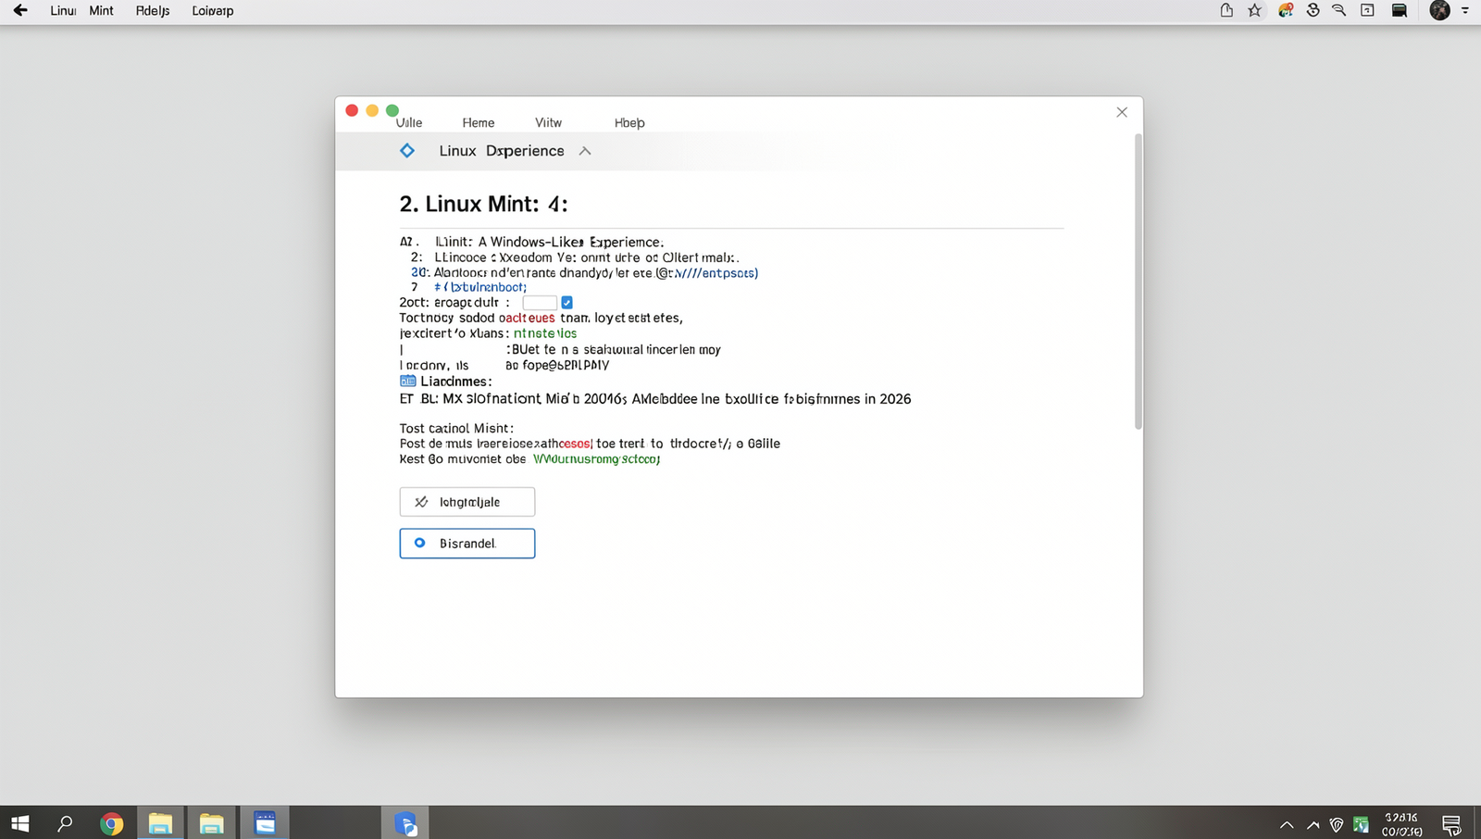Open the taskbar clock
Image resolution: width=1481 pixels, height=839 pixels.
coord(1401,824)
